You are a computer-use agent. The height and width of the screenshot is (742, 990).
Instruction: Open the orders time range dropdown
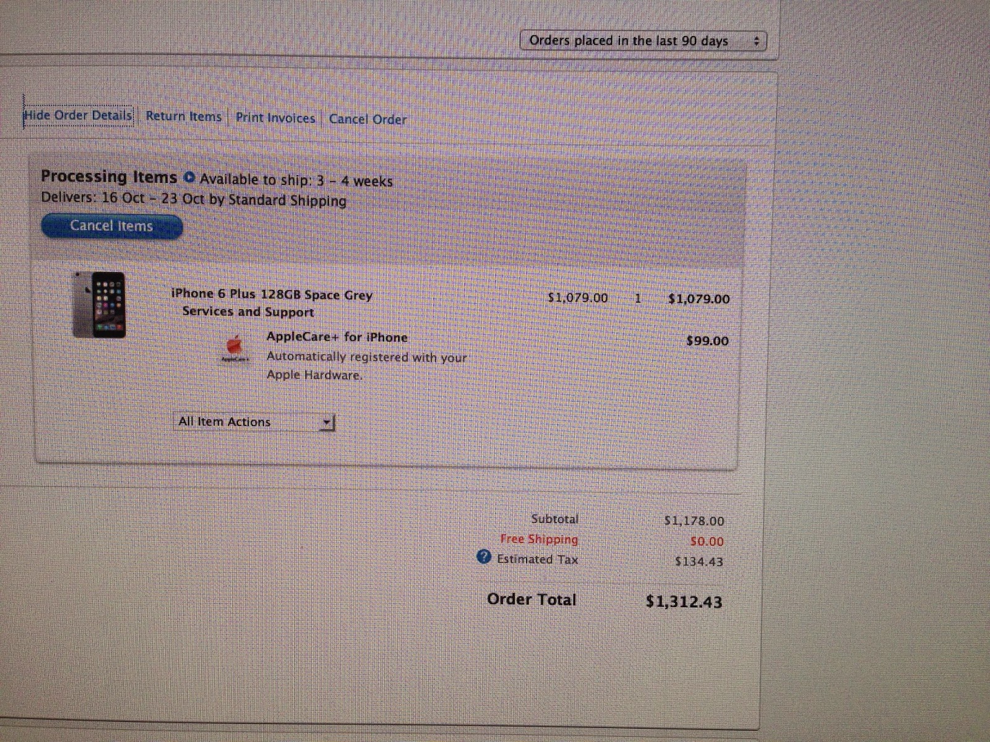coord(643,41)
